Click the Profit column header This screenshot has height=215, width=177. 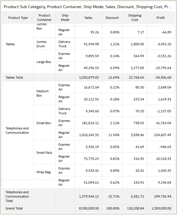[161, 18]
